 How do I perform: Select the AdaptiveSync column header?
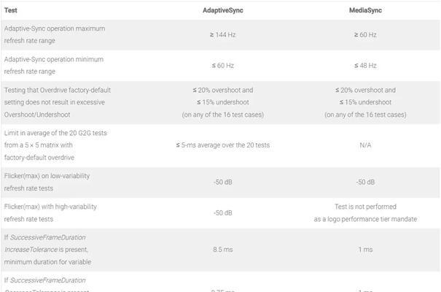[223, 10]
